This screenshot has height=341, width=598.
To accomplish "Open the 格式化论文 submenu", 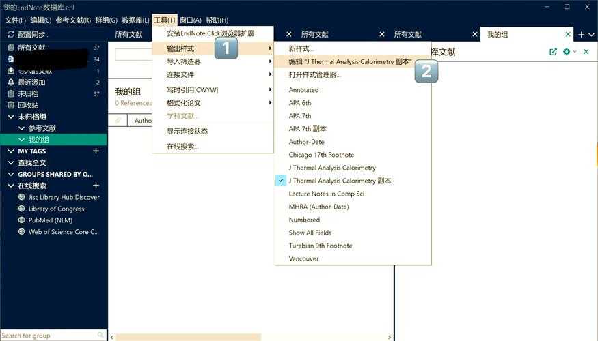I will [213, 103].
